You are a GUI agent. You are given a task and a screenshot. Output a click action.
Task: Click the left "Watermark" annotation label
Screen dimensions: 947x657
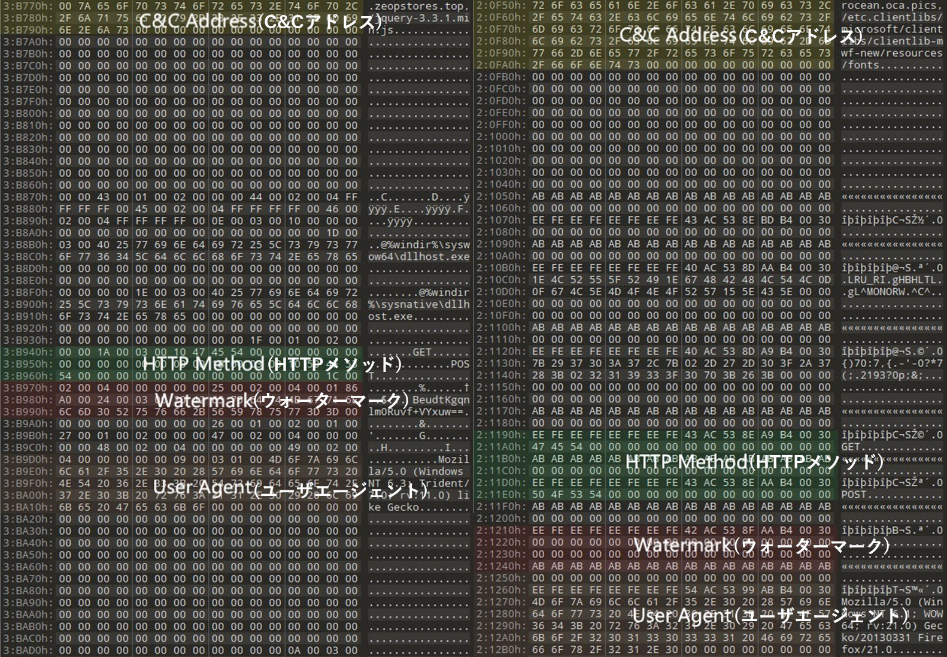282,400
